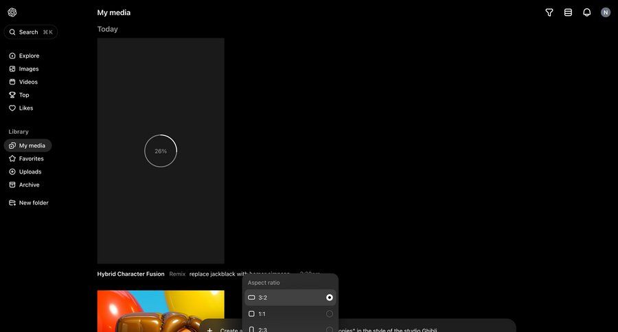Choose the 2:3 aspect ratio option

click(x=290, y=329)
